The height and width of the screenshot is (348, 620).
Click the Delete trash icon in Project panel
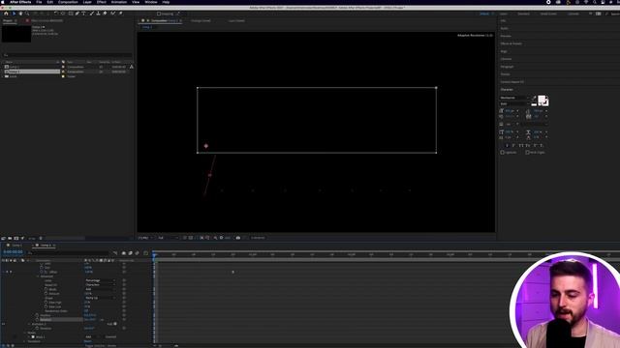[41, 239]
